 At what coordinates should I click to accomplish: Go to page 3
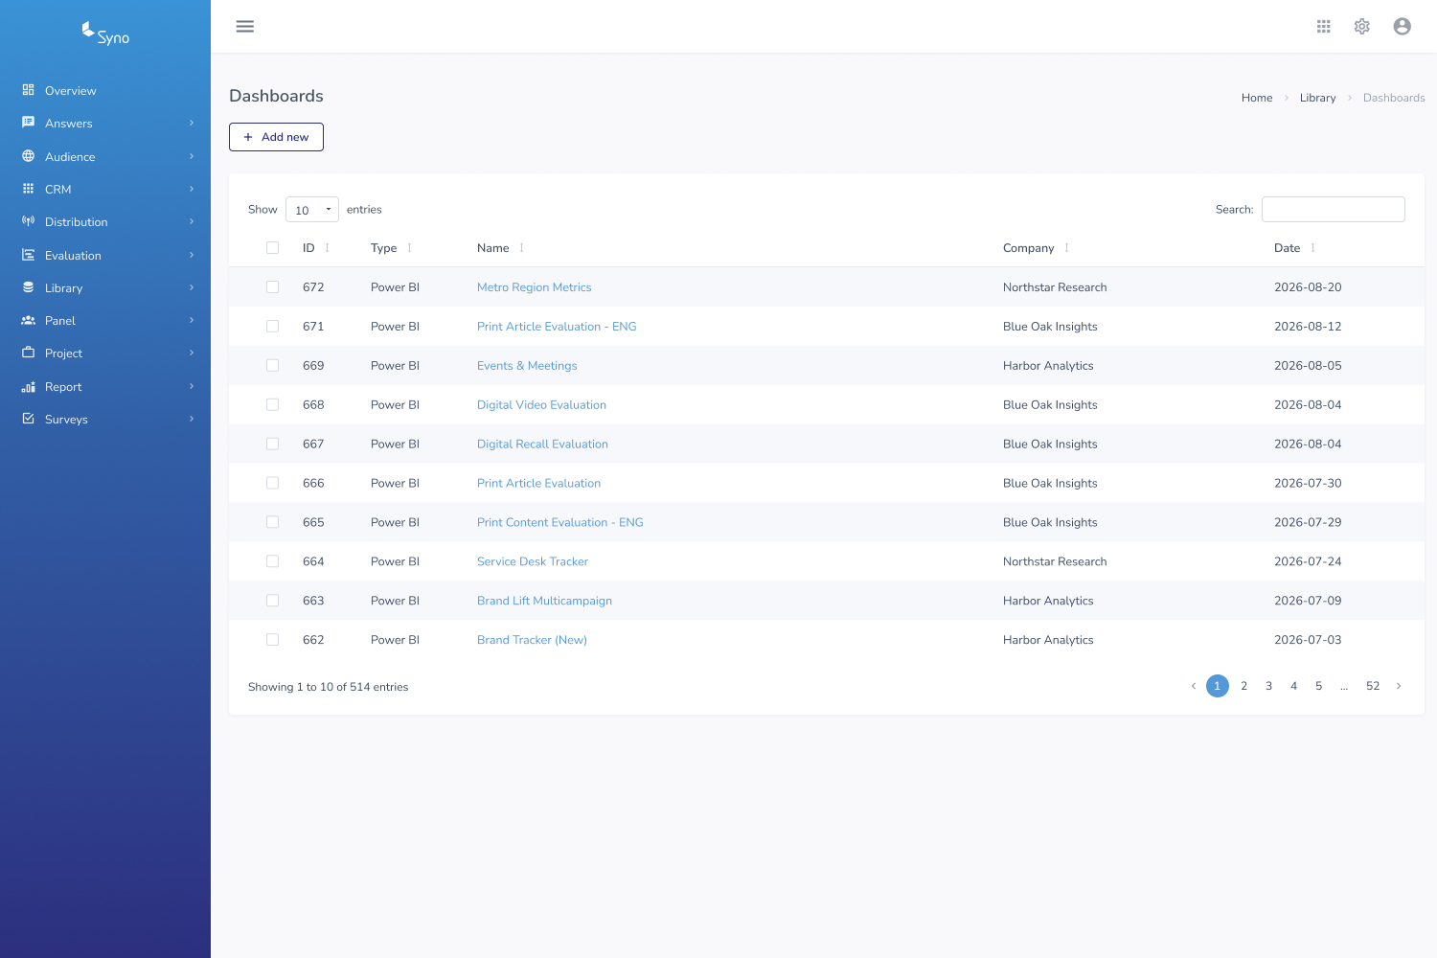coord(1268,686)
